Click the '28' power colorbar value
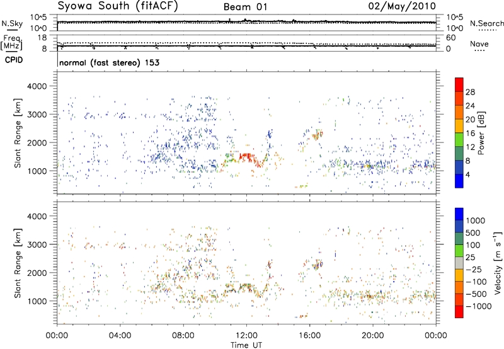504x349 pixels. tap(470, 92)
